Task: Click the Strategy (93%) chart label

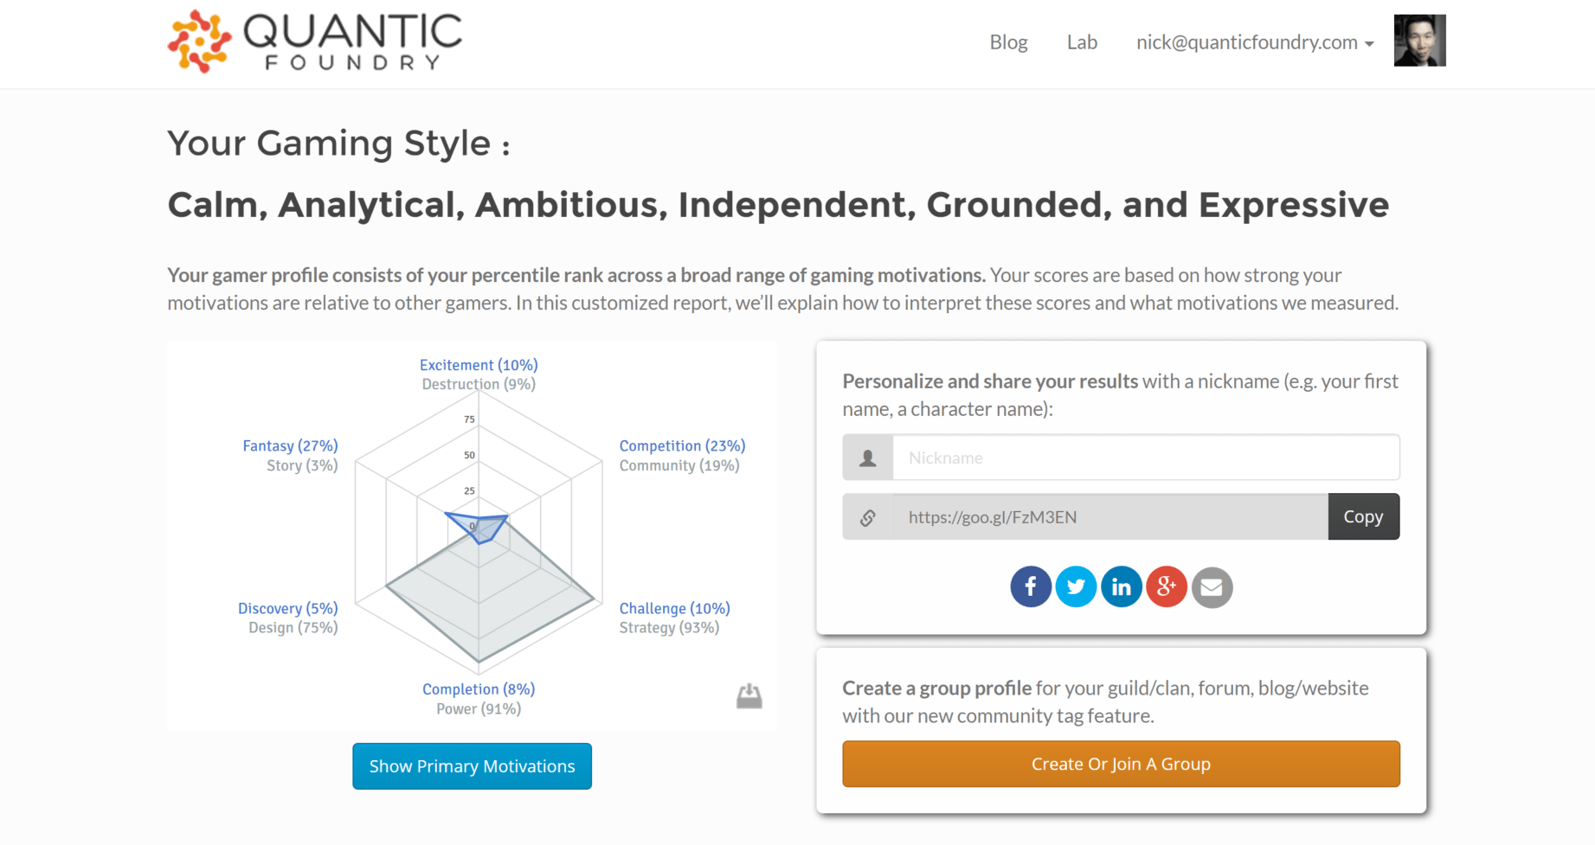Action: pyautogui.click(x=669, y=628)
